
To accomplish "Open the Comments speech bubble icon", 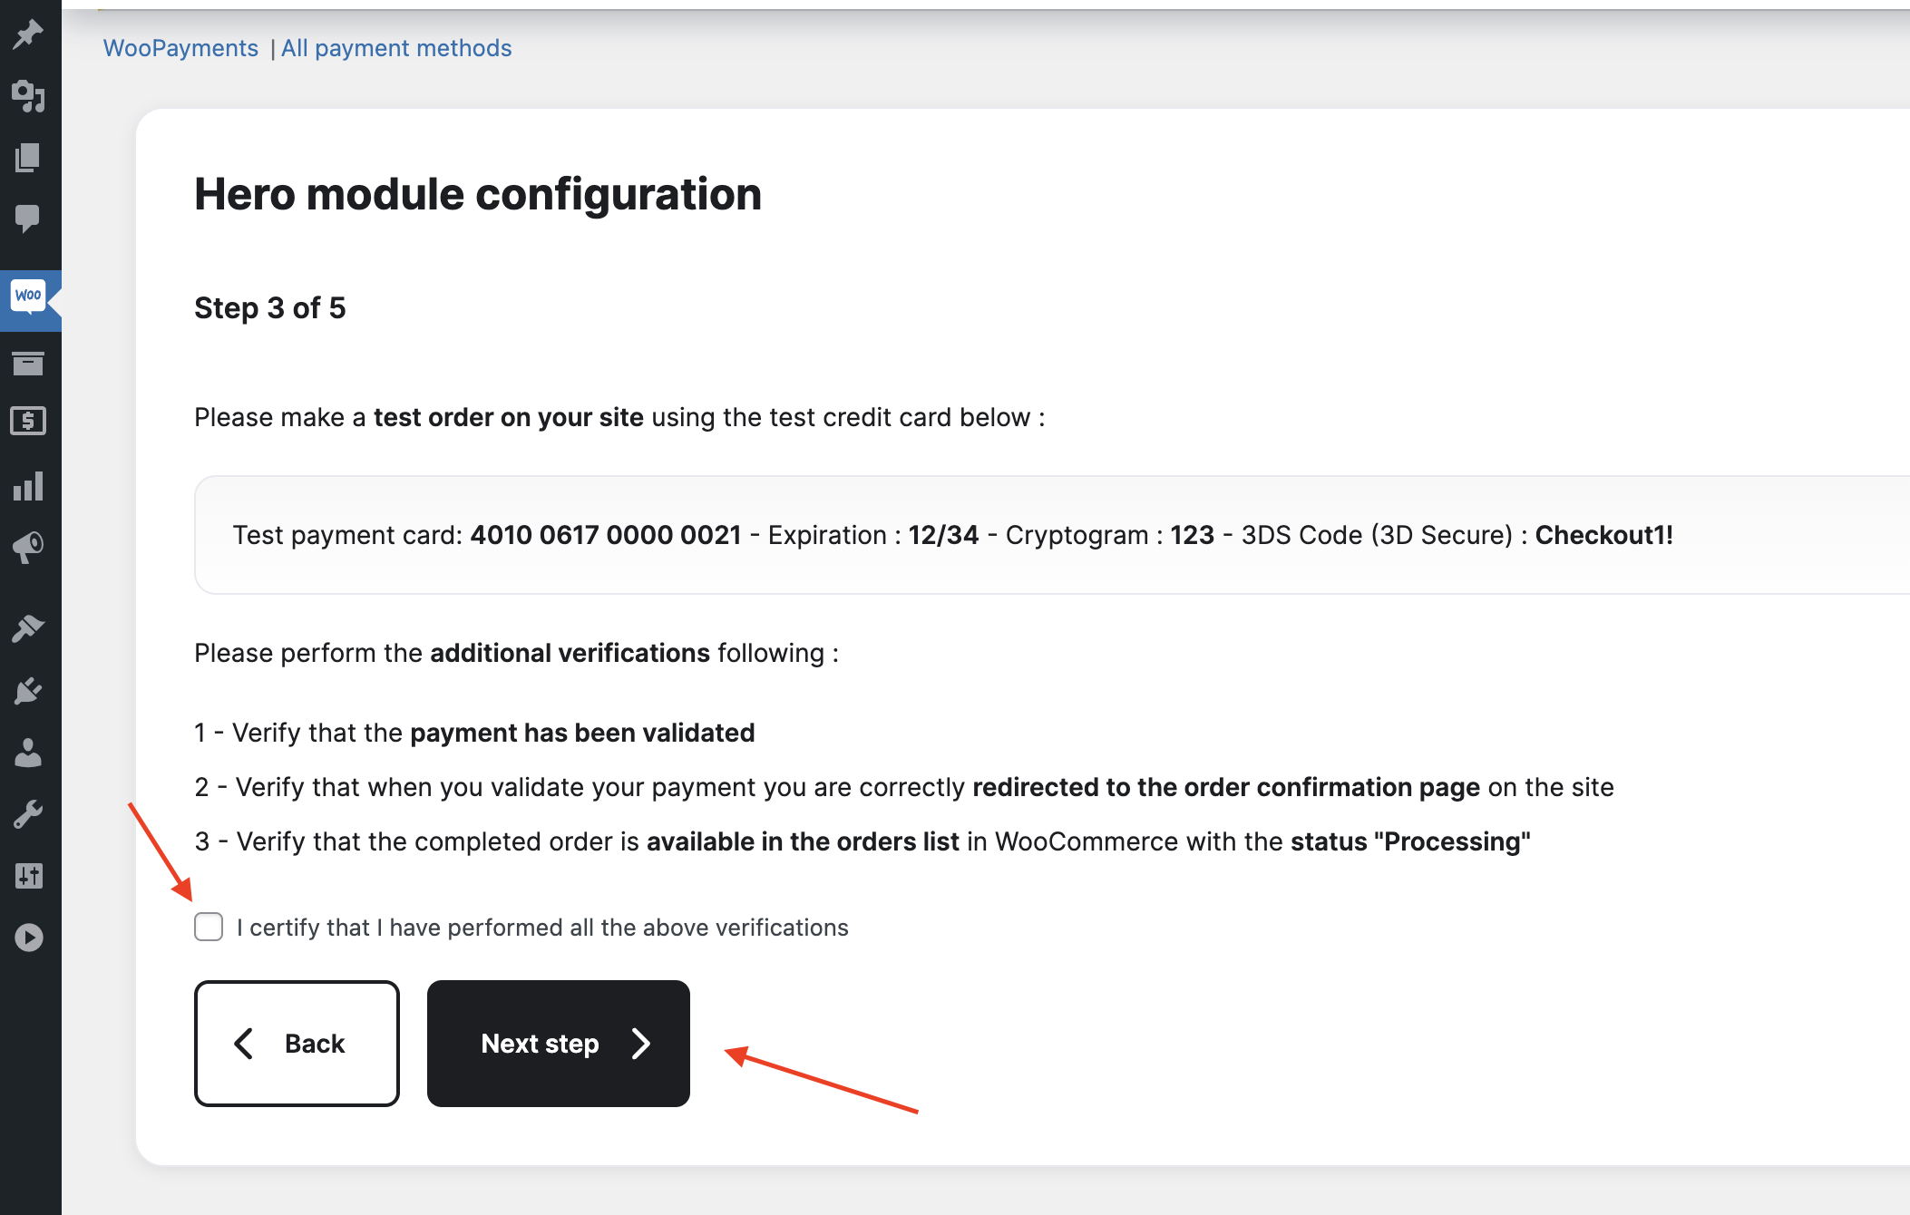I will [x=29, y=218].
